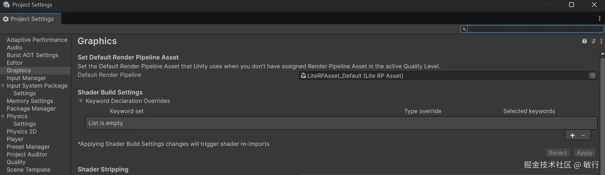Click the LiteRPAsset_Default render pipeline field
This screenshot has width=605, height=175.
(x=441, y=76)
